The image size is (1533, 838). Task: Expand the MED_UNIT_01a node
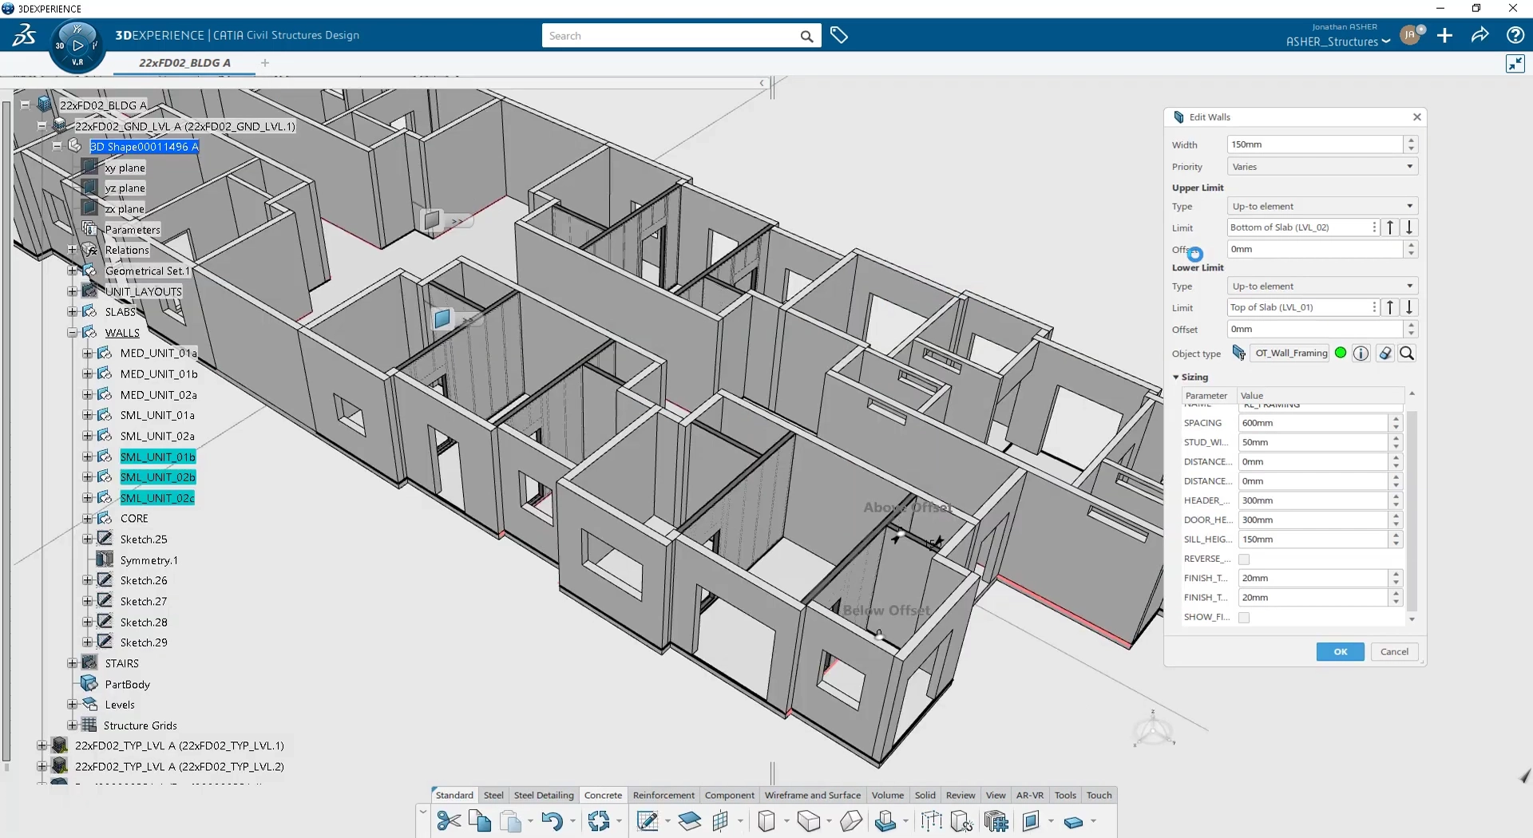87,353
